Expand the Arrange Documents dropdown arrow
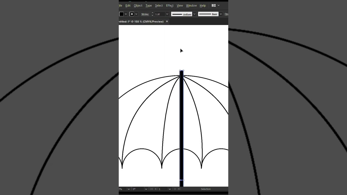 pos(219,5)
